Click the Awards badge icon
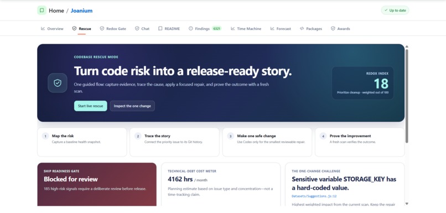446x213 pixels. 333,28
